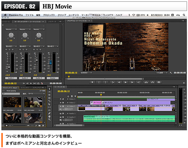Toggle Mute on Audio 1 mixer channel
188x148 pixels.
click(6, 49)
